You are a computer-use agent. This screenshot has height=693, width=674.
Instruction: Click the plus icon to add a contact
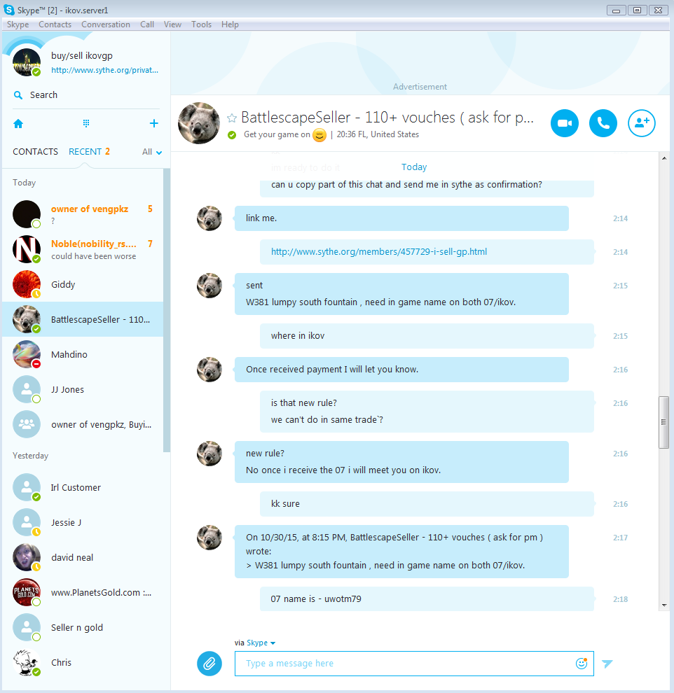point(153,123)
